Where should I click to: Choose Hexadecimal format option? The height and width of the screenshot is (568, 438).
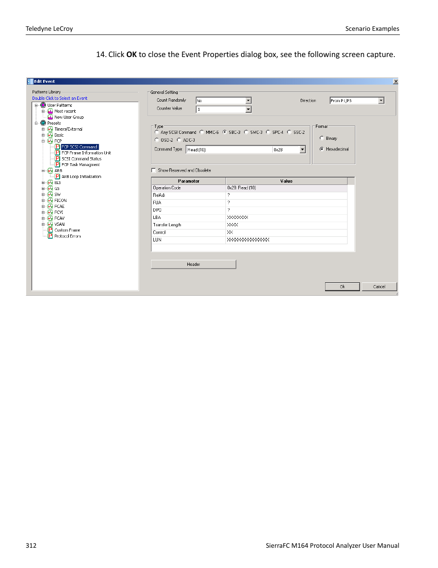(322, 149)
